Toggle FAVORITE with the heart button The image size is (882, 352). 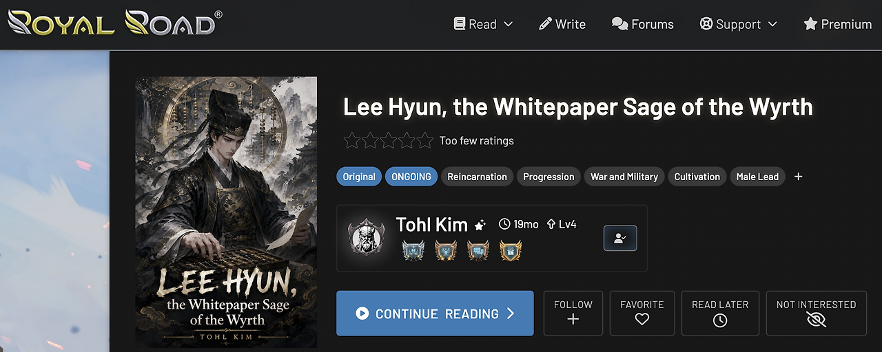click(x=642, y=313)
